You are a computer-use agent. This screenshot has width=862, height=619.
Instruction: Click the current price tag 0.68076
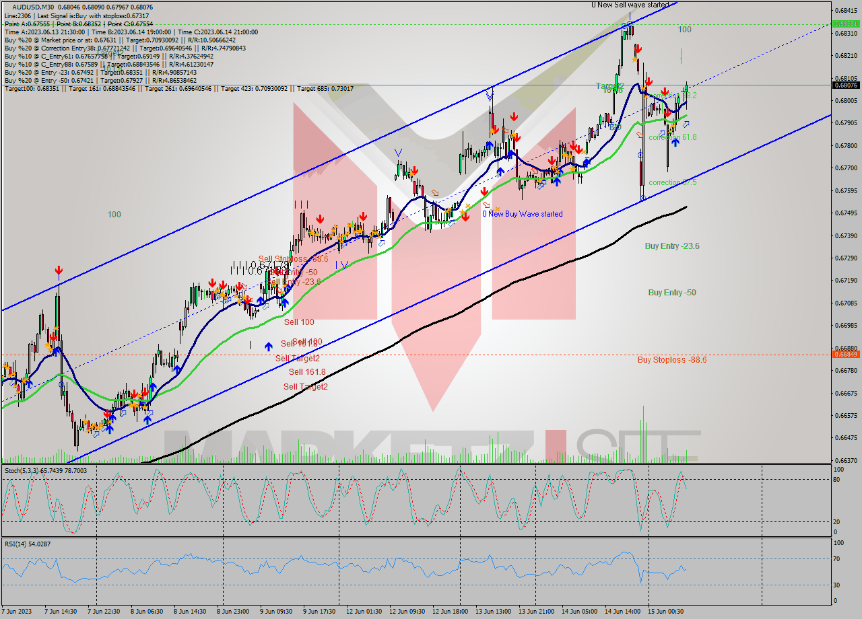pos(844,85)
